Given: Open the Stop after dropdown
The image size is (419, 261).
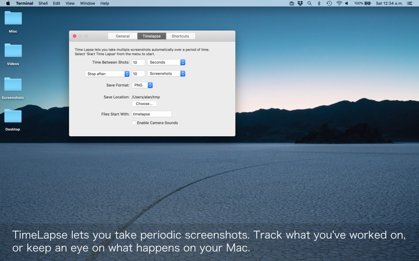Looking at the screenshot, I should [107, 74].
